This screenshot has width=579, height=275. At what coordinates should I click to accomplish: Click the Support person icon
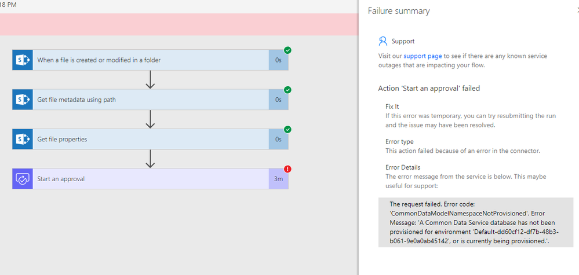[383, 41]
